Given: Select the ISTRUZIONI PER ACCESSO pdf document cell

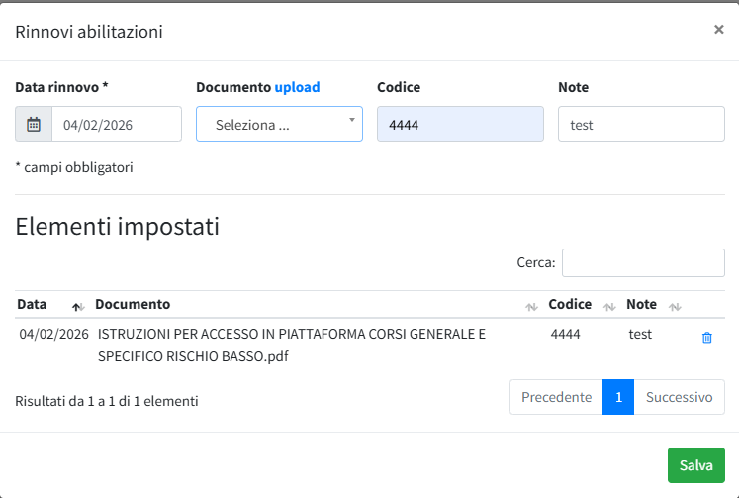Looking at the screenshot, I should pyautogui.click(x=292, y=345).
